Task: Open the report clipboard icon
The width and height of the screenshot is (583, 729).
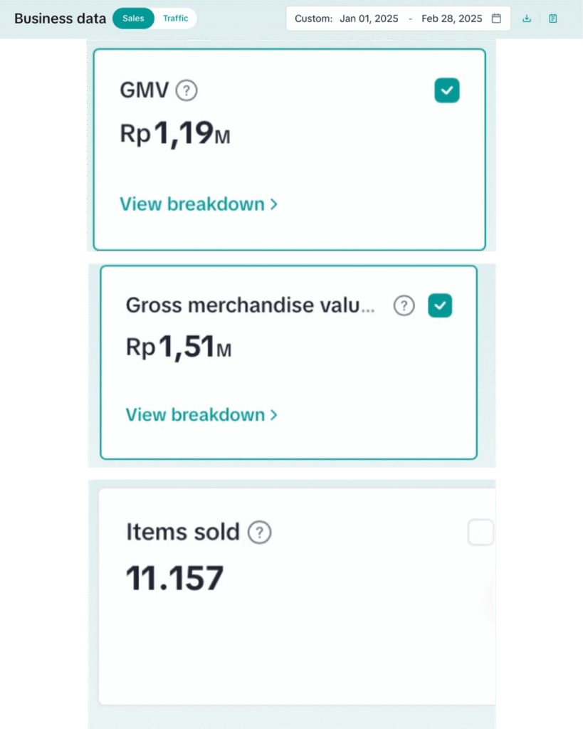Action: tap(553, 19)
